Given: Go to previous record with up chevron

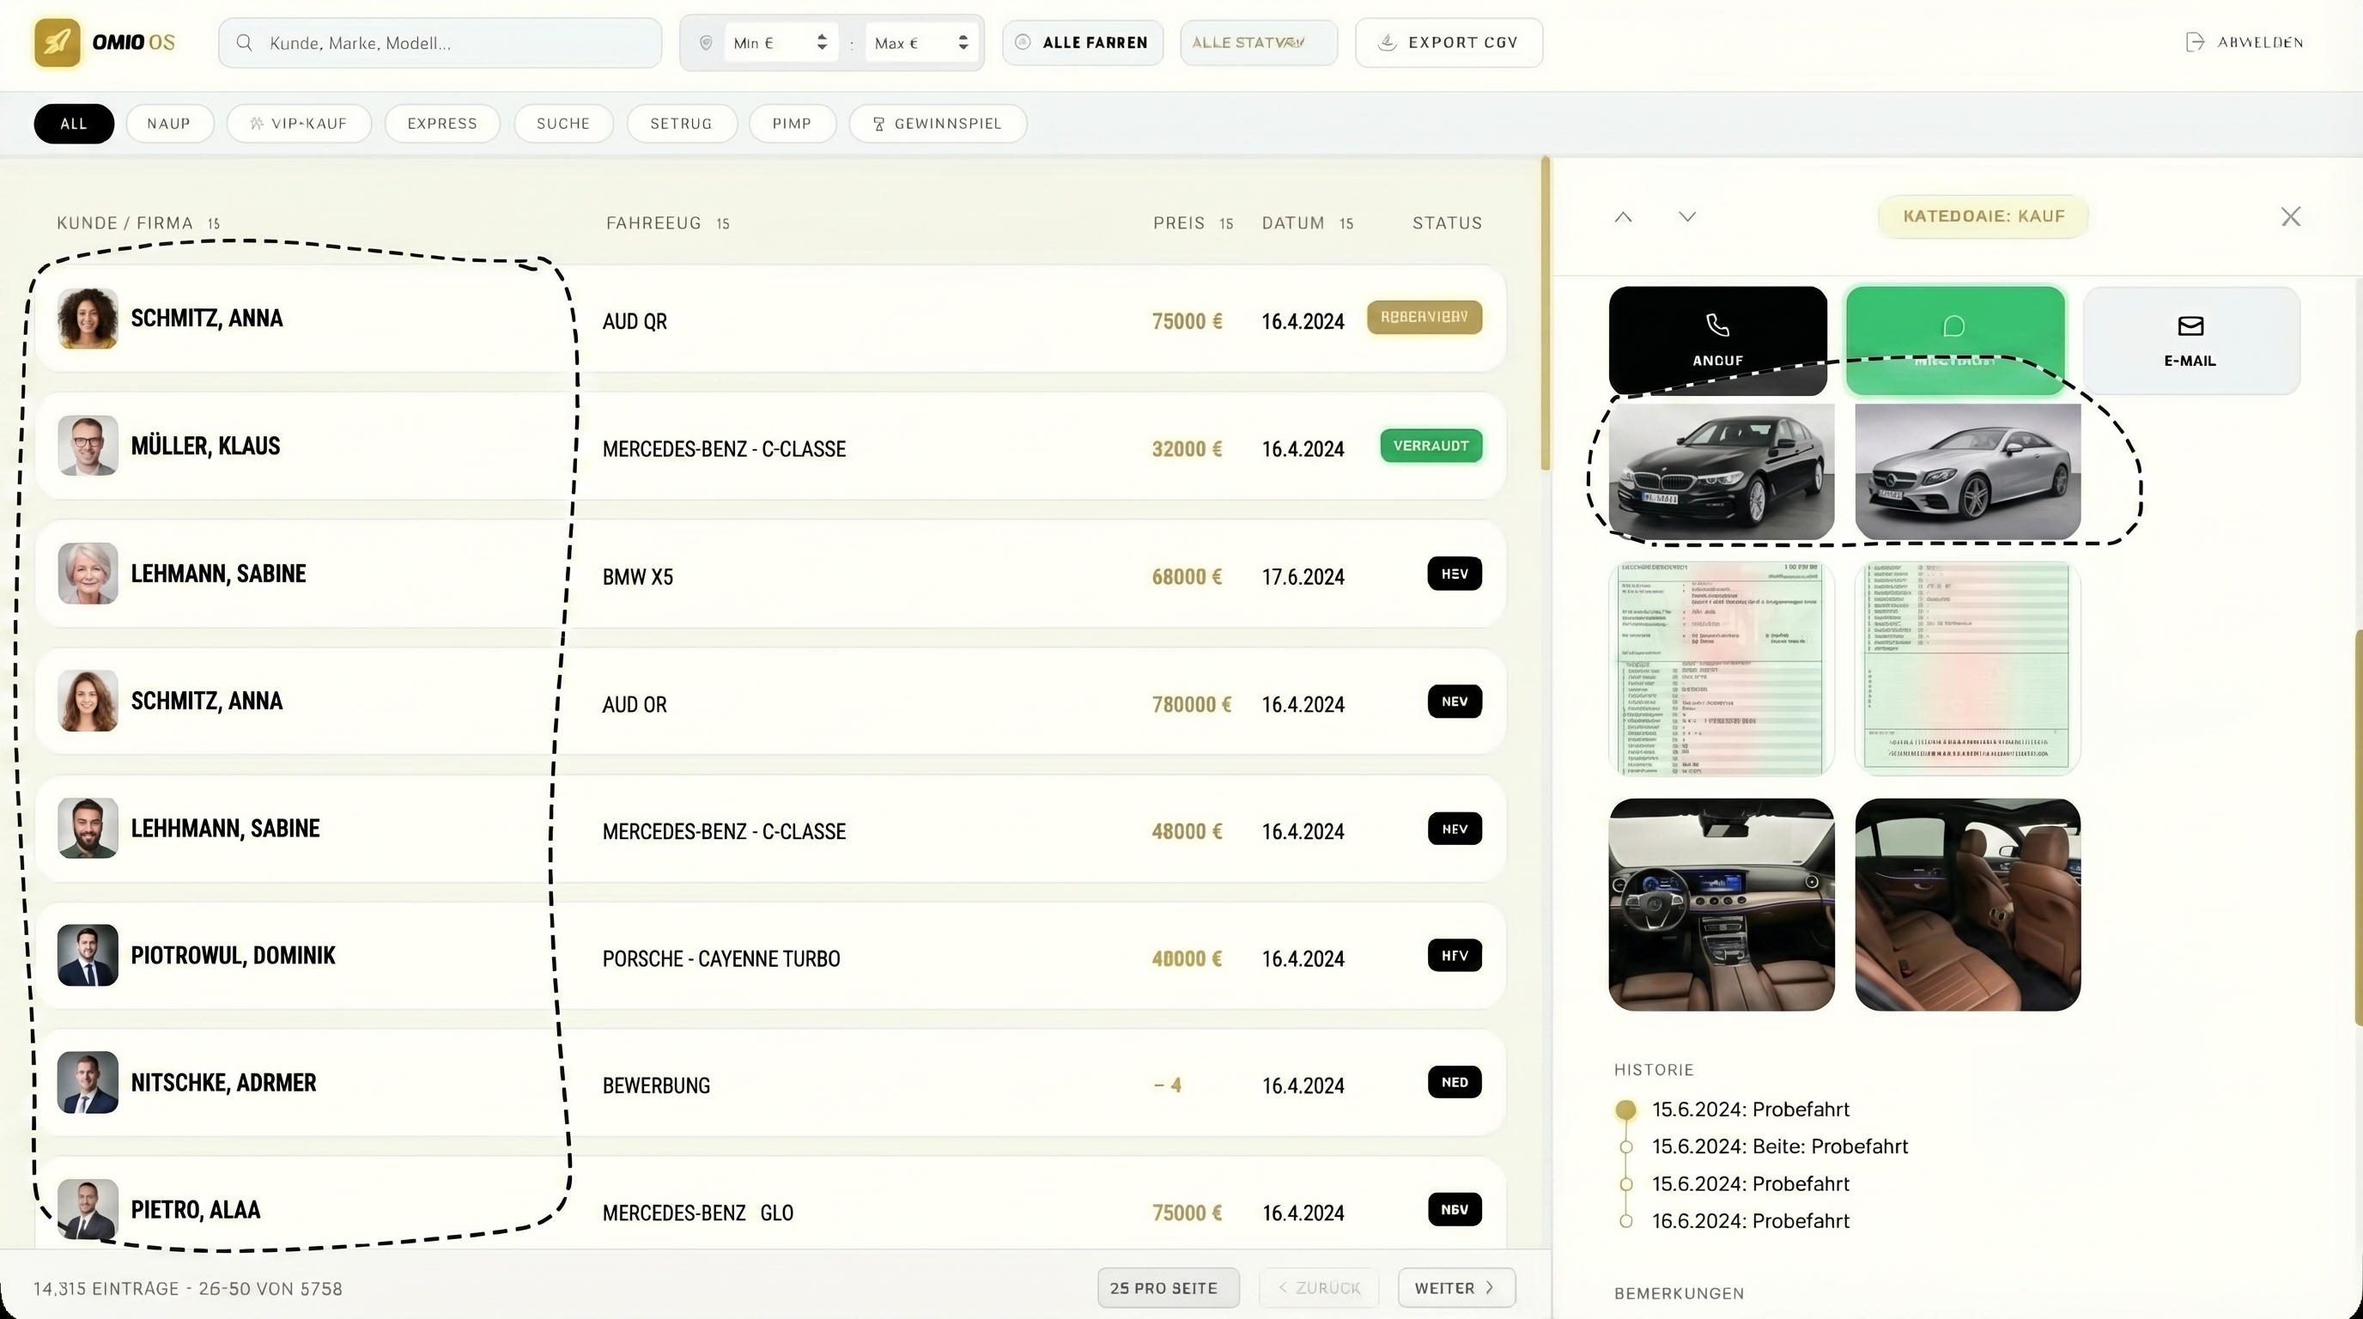Looking at the screenshot, I should pyautogui.click(x=1623, y=217).
